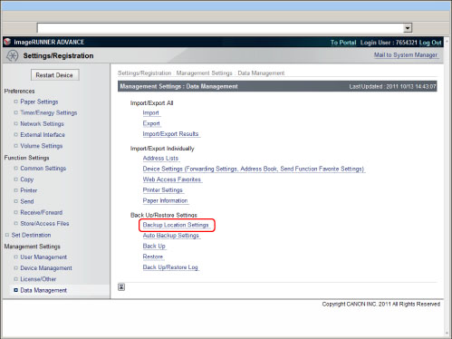This screenshot has width=452, height=339.
Task: Click the page vertical scrollbar
Action: tap(447, 188)
